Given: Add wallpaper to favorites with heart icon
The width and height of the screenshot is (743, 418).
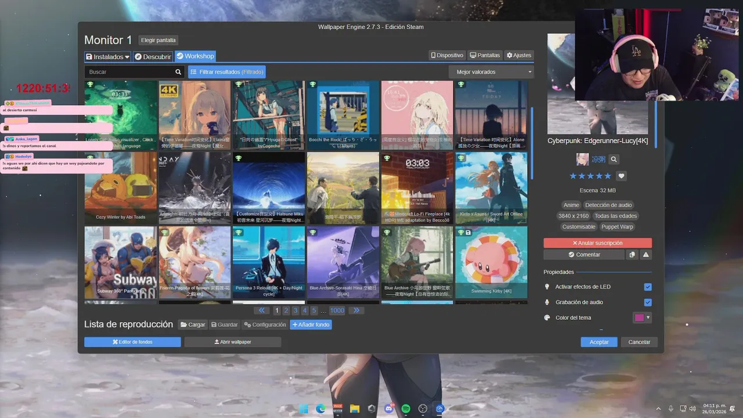Looking at the screenshot, I should 621,176.
